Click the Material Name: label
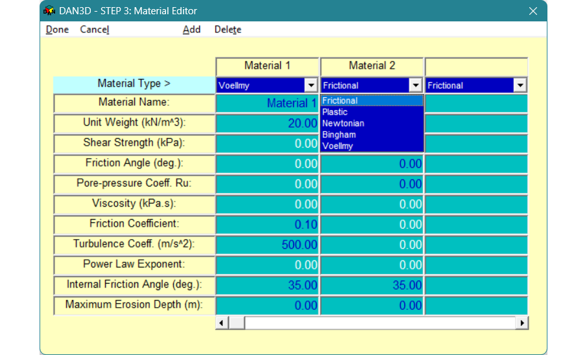587x355 pixels. [x=134, y=103]
